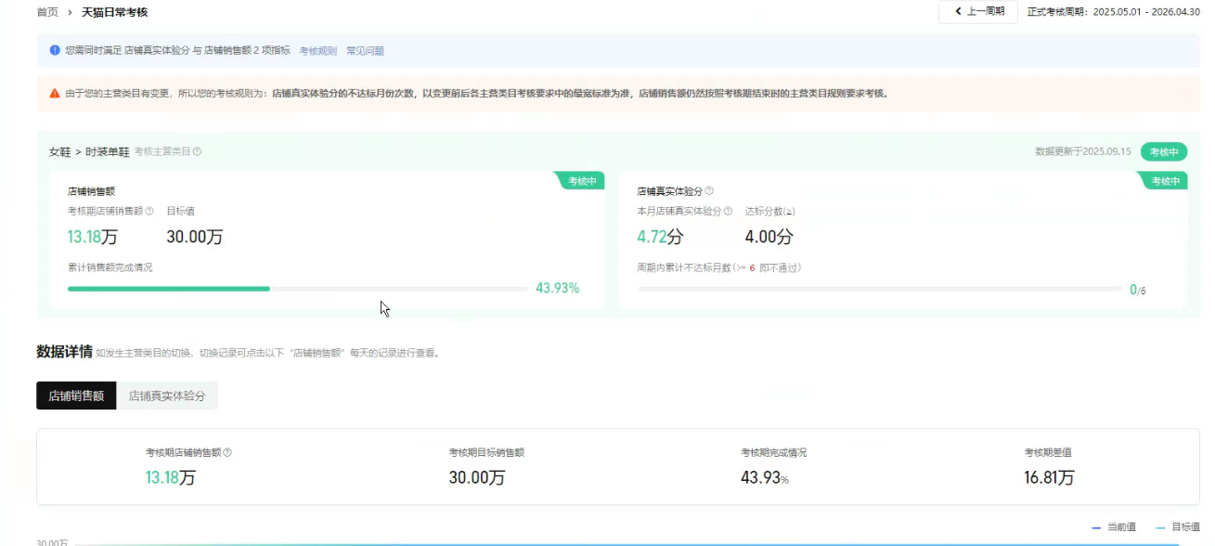Click the 不达标月数 progress bar
The height and width of the screenshot is (546, 1215).
pos(878,289)
